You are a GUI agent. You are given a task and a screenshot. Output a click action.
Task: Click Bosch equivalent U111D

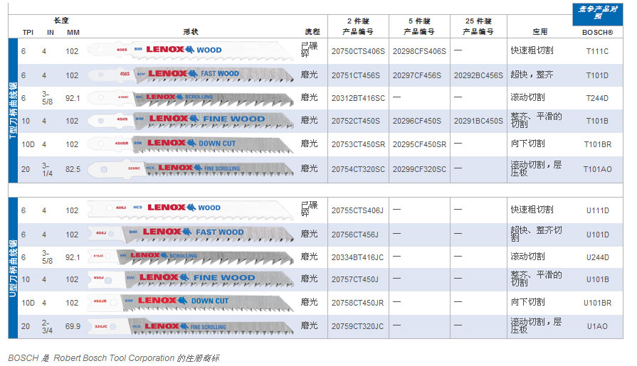[597, 210]
